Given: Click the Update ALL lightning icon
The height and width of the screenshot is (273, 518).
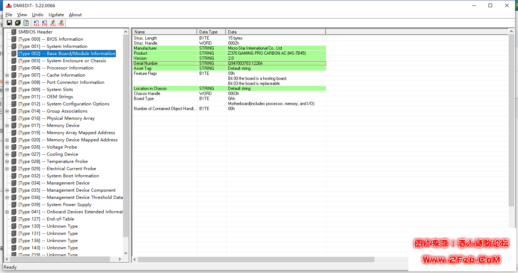Looking at the screenshot, I should click(53, 23).
